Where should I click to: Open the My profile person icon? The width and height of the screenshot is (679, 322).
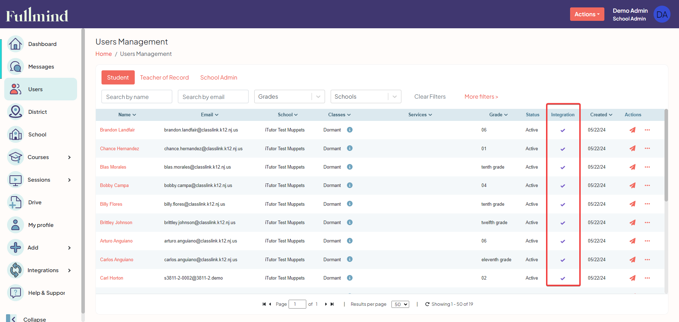pos(16,225)
